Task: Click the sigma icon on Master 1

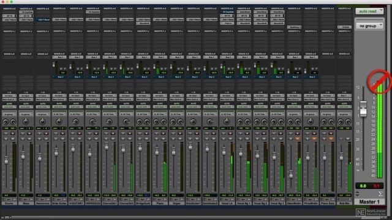Action: click(x=380, y=194)
